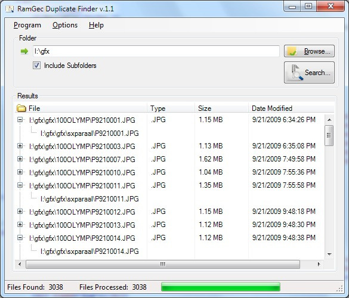Expand the P9210010.JPG entry
Viewport: 349px width, 298px height.
[20, 172]
